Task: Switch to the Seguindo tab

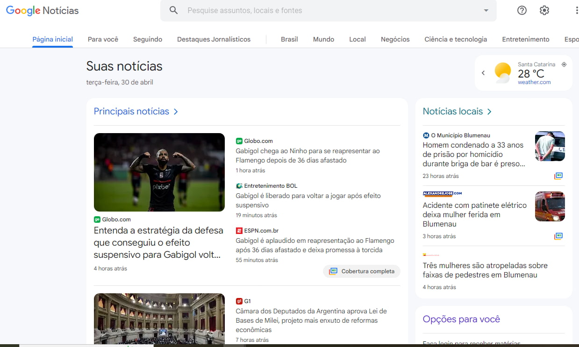Action: click(148, 39)
